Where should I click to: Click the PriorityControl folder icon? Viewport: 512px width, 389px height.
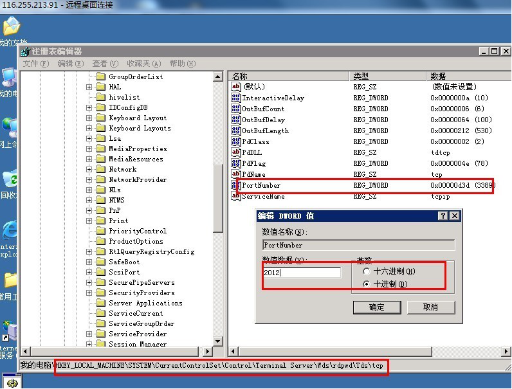click(100, 231)
